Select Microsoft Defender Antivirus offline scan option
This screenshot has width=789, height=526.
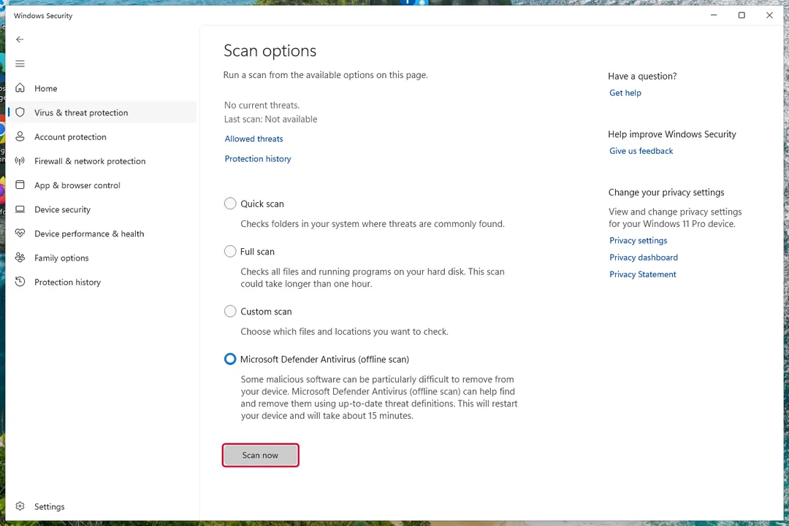230,359
